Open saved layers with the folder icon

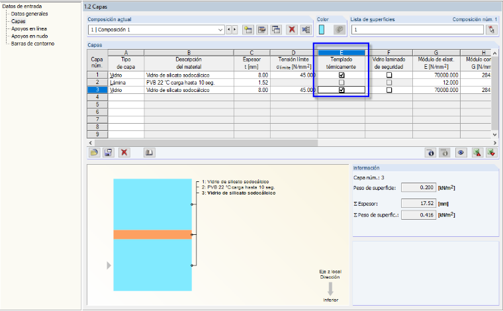(94, 153)
